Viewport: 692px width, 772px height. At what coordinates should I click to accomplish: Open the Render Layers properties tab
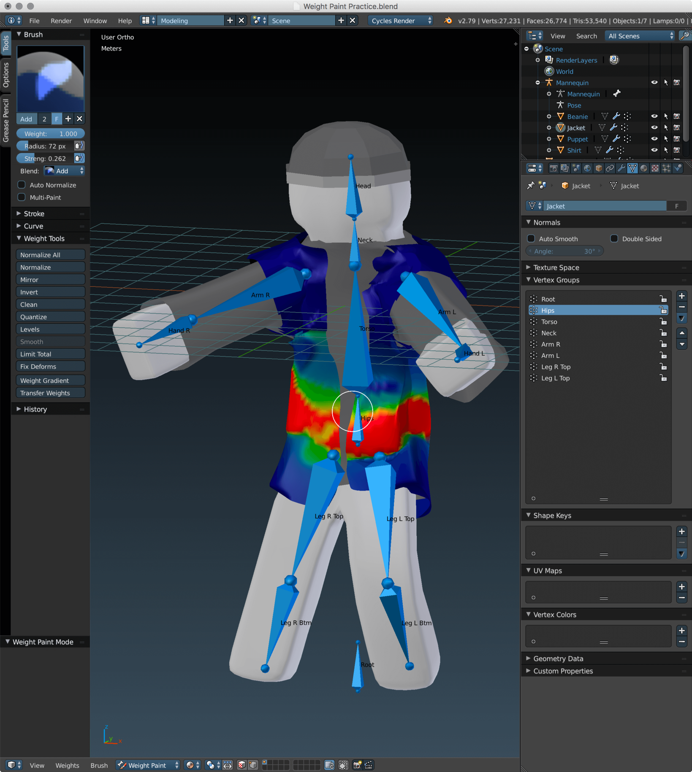[x=564, y=169]
